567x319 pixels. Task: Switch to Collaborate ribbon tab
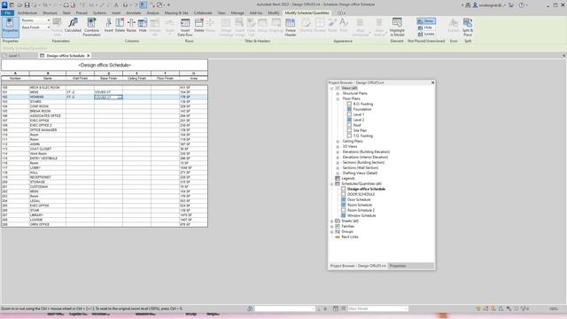coord(203,12)
